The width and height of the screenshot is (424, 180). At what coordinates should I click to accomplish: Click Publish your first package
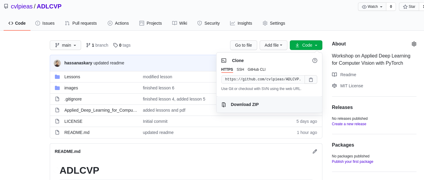tap(353, 162)
